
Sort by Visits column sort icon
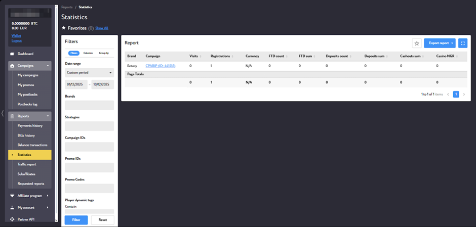(x=202, y=56)
